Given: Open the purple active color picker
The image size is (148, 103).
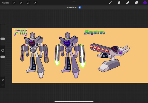Looking at the screenshot, I should click(x=145, y=3).
